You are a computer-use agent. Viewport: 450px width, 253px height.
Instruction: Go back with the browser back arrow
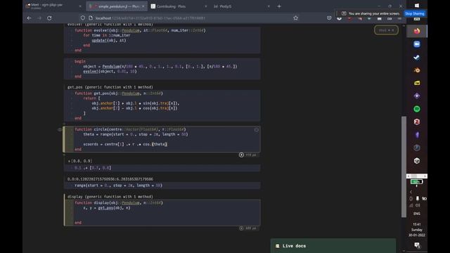click(x=30, y=18)
